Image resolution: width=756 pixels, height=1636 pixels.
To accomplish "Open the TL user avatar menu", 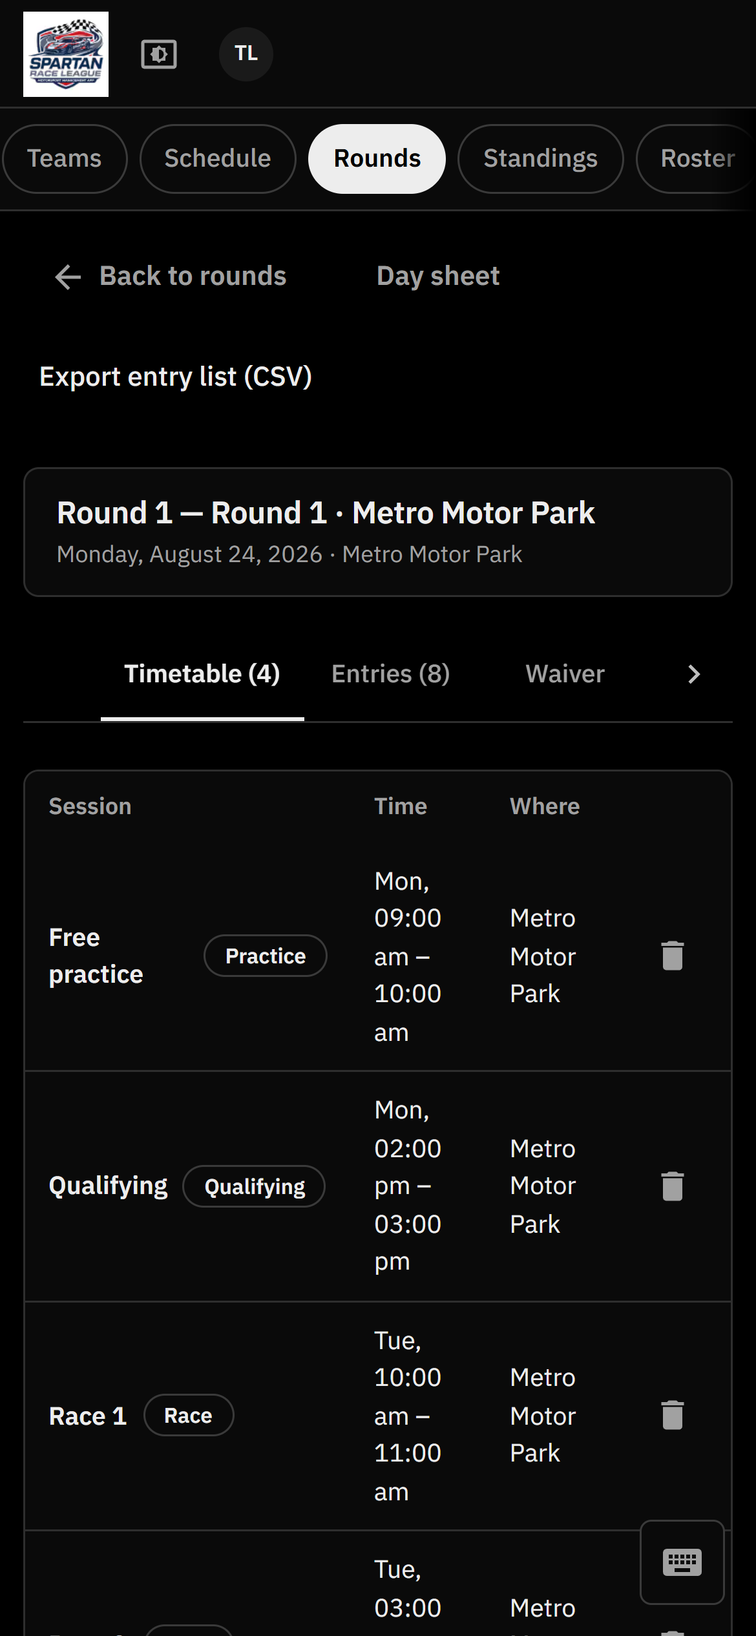I will point(246,54).
